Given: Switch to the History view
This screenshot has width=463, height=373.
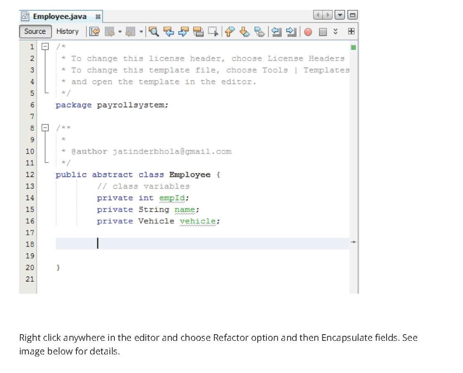Looking at the screenshot, I should 67,31.
